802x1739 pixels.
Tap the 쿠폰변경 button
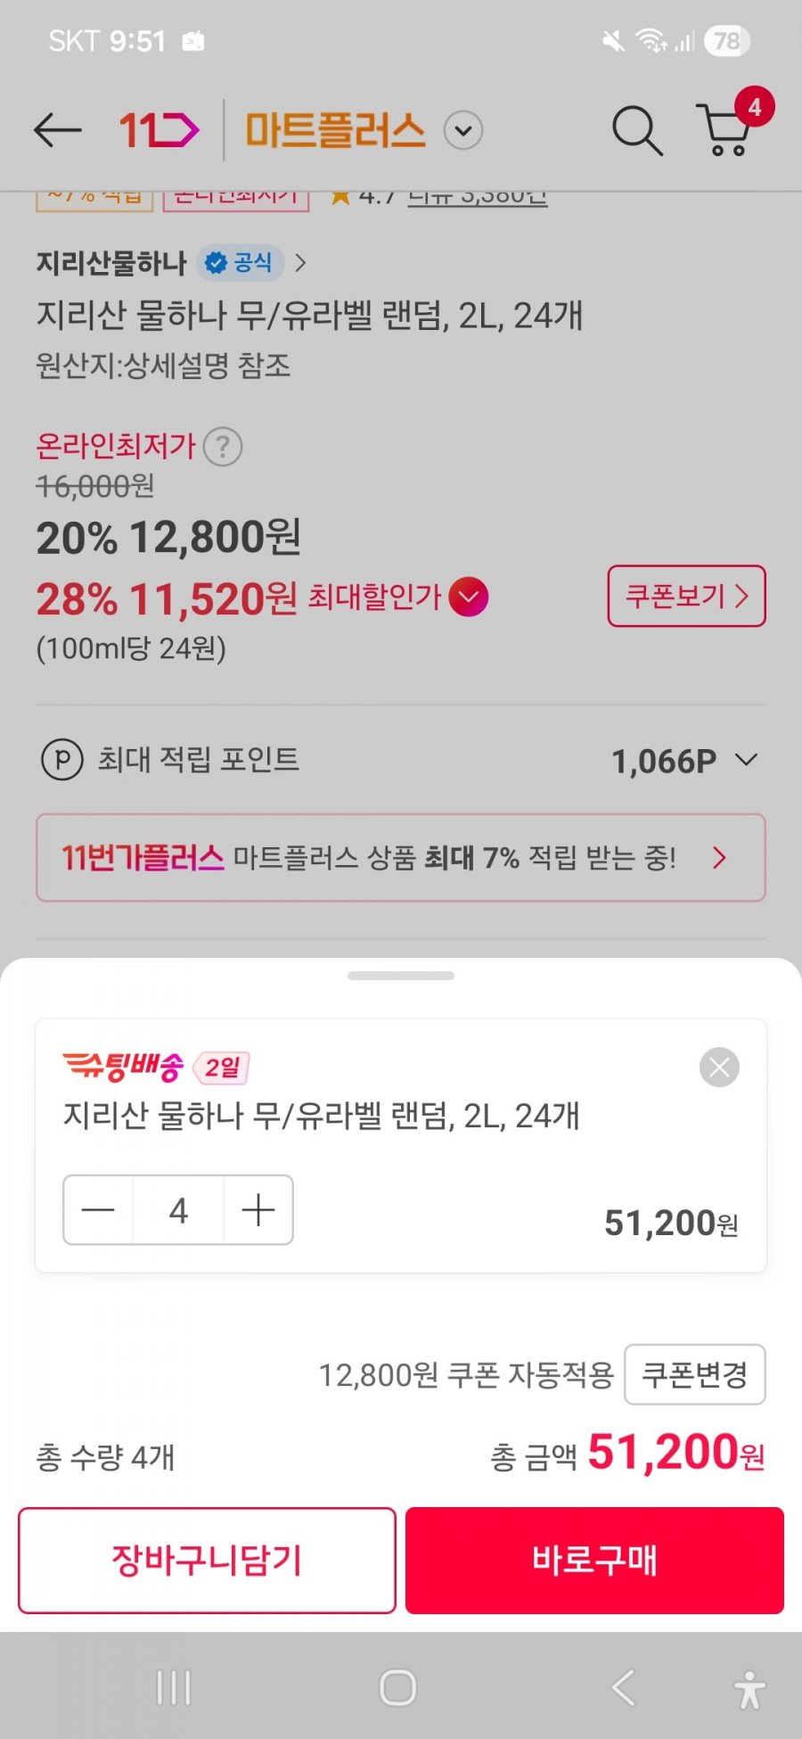click(x=694, y=1374)
